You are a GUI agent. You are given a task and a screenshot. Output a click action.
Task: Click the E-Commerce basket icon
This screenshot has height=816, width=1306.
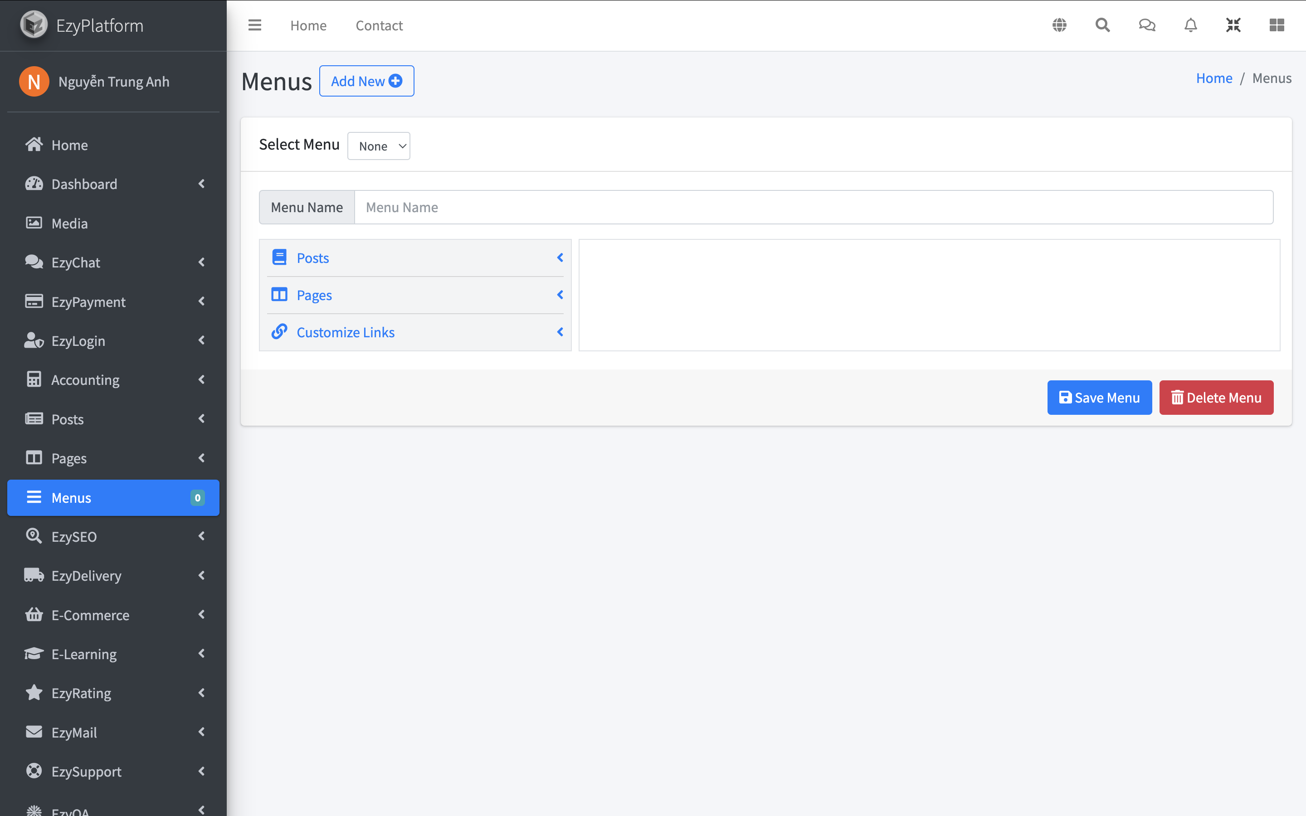point(34,614)
